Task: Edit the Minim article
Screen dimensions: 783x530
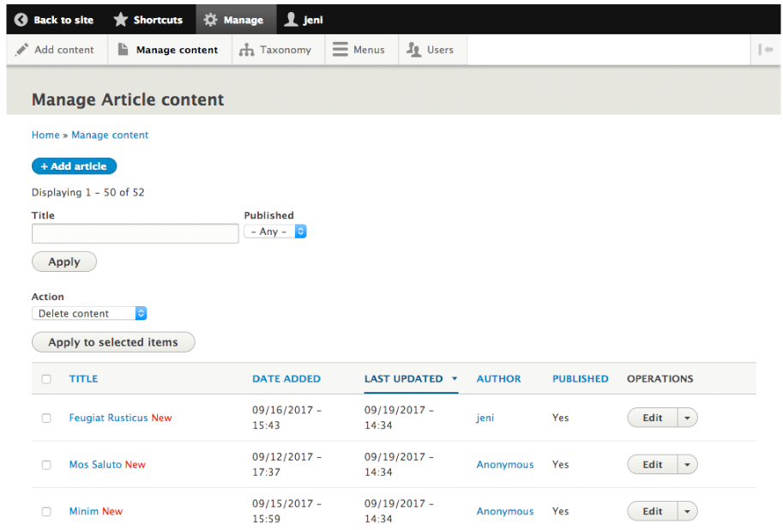Action: pos(652,511)
